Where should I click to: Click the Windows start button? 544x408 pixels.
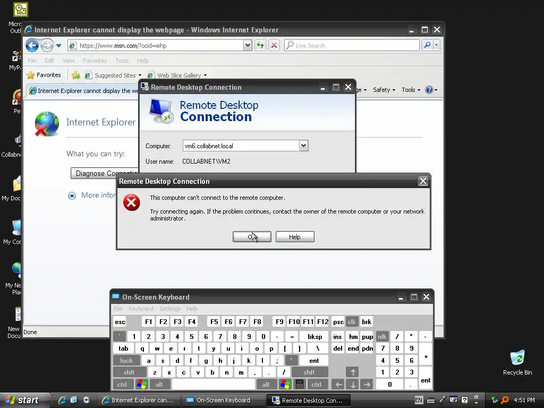tap(24, 400)
